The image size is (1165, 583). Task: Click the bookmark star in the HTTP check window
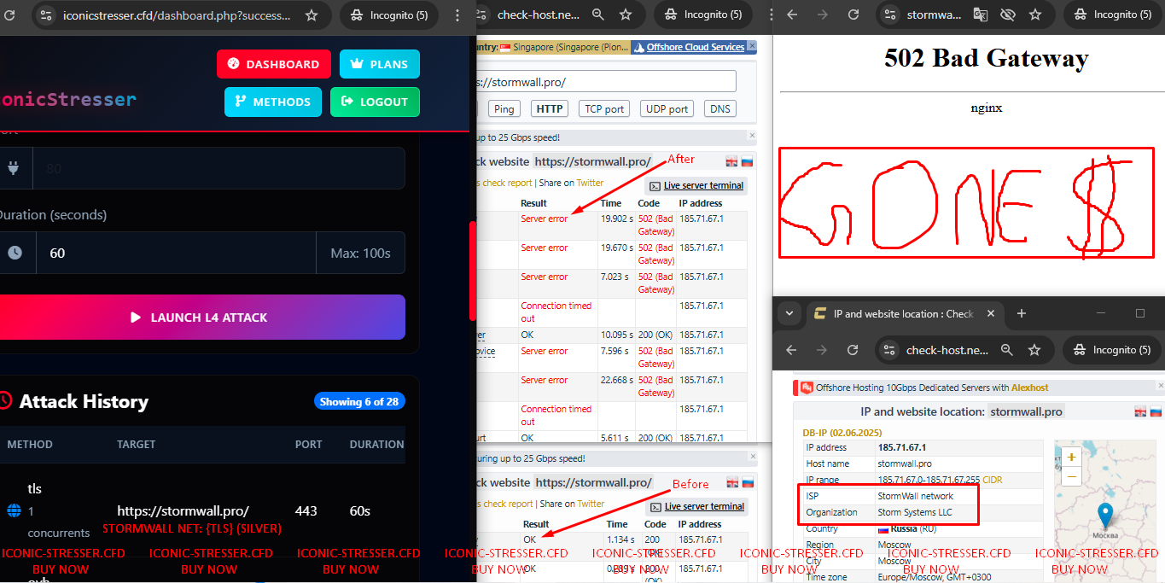tap(626, 15)
